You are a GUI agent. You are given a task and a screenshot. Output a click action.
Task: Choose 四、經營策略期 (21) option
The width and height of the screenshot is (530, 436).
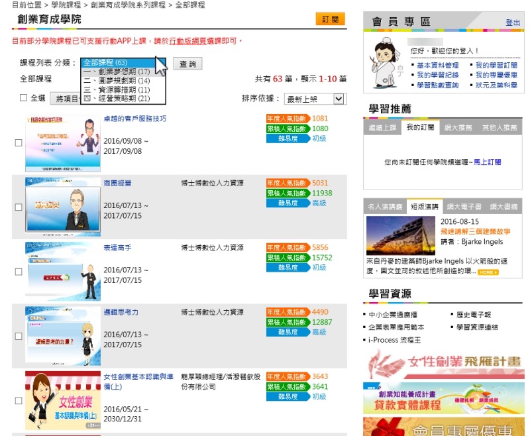coord(123,98)
